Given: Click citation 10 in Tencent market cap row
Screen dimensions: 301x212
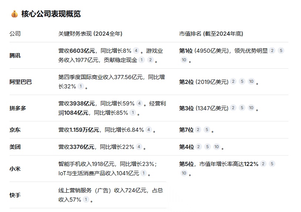Looking at the screenshot, I should pos(184,60).
